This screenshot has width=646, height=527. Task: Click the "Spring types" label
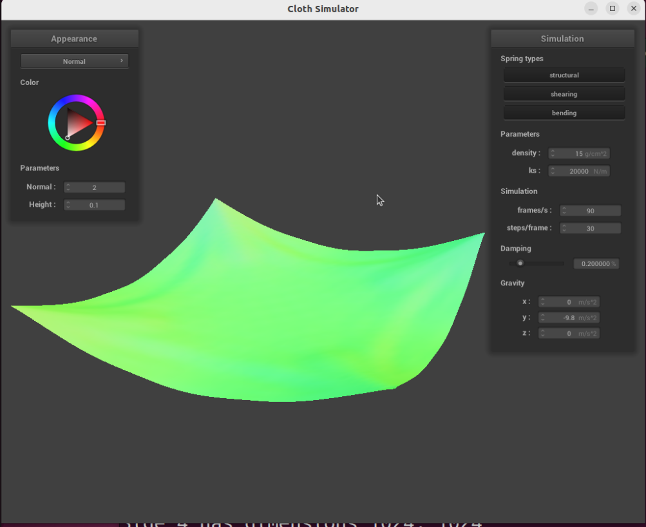522,59
